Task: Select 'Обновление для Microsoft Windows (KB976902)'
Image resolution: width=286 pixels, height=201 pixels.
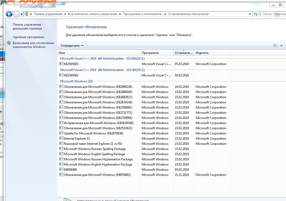Action: click(97, 175)
